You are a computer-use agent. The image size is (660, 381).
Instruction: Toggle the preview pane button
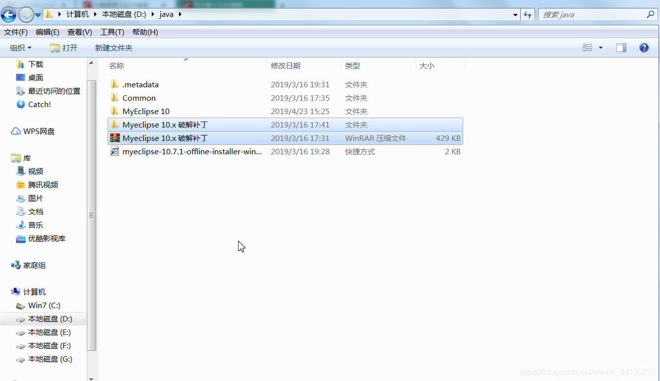(621, 48)
